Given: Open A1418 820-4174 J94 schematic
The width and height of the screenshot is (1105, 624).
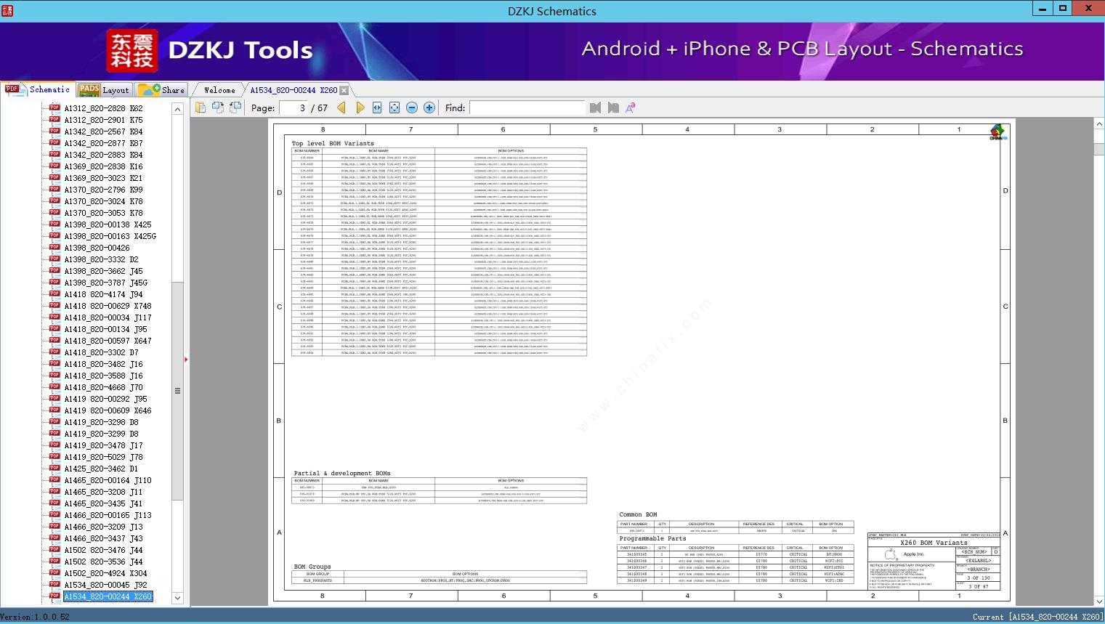Looking at the screenshot, I should coord(103,294).
